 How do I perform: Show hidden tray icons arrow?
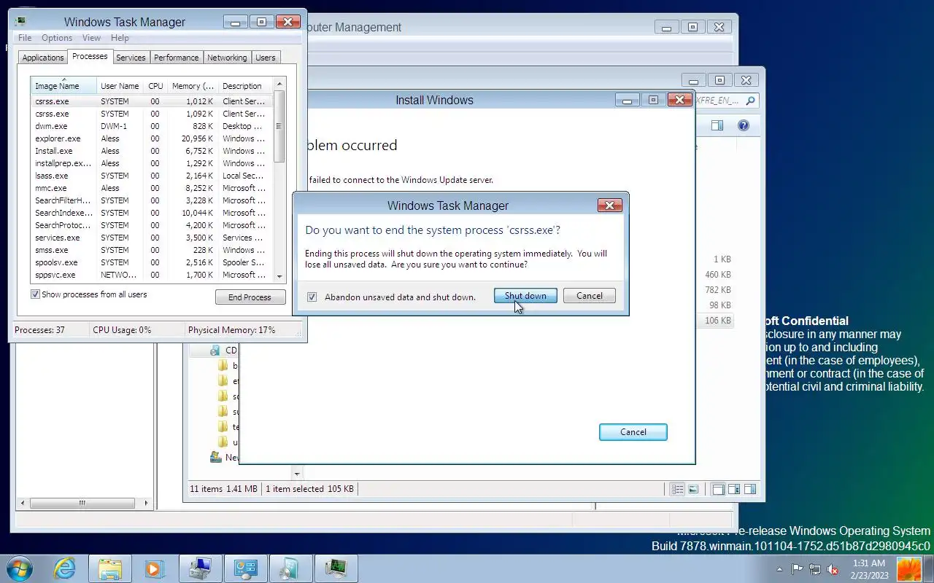(780, 569)
